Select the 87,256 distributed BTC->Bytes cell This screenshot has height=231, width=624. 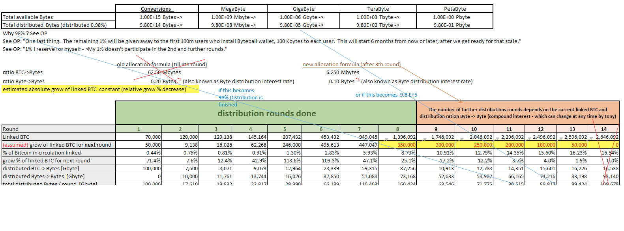click(x=397, y=168)
